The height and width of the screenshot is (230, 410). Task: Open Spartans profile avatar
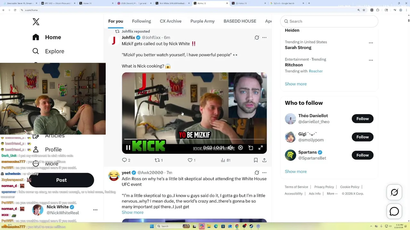tap(291, 155)
